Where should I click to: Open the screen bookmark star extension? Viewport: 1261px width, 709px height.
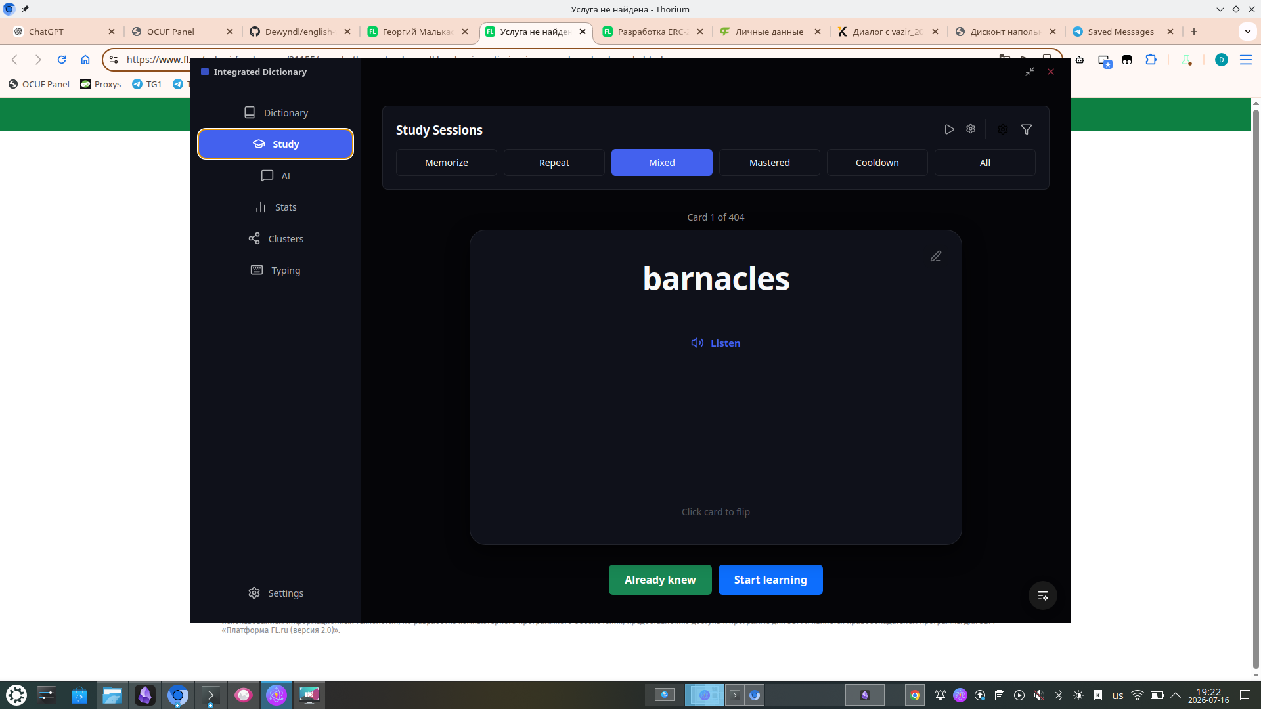(1105, 60)
